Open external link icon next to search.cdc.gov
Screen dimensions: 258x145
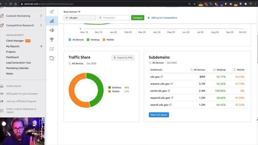coord(171,105)
